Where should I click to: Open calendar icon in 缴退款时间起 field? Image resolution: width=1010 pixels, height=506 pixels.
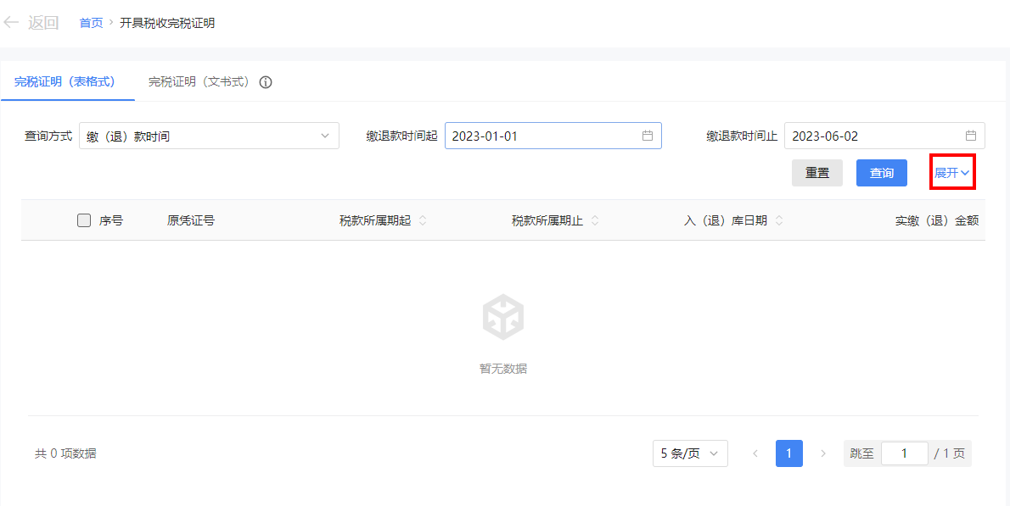point(647,136)
